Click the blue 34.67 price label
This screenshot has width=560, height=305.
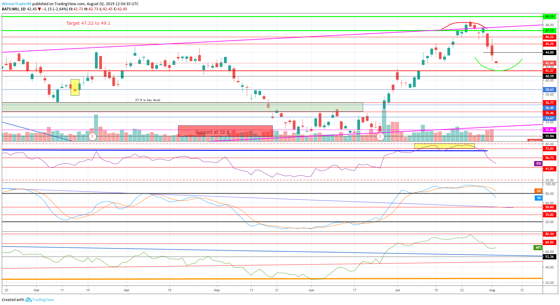(549, 118)
